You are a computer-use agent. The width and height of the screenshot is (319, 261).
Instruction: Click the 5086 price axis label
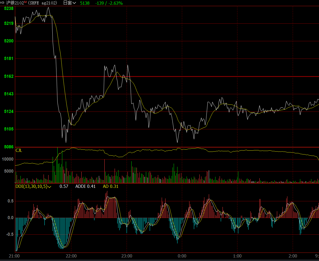[9, 147]
